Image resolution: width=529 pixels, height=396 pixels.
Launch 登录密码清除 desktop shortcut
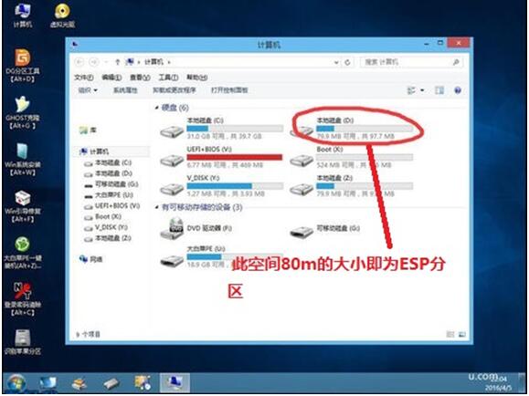coord(22,299)
